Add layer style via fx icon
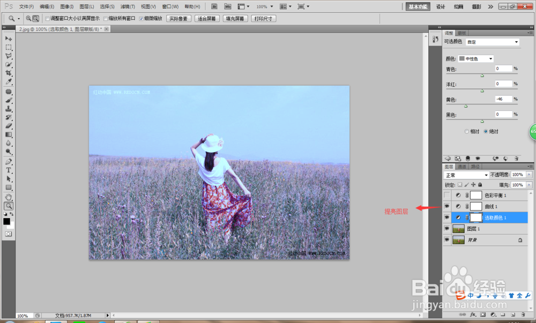The image size is (536, 323). 473,314
